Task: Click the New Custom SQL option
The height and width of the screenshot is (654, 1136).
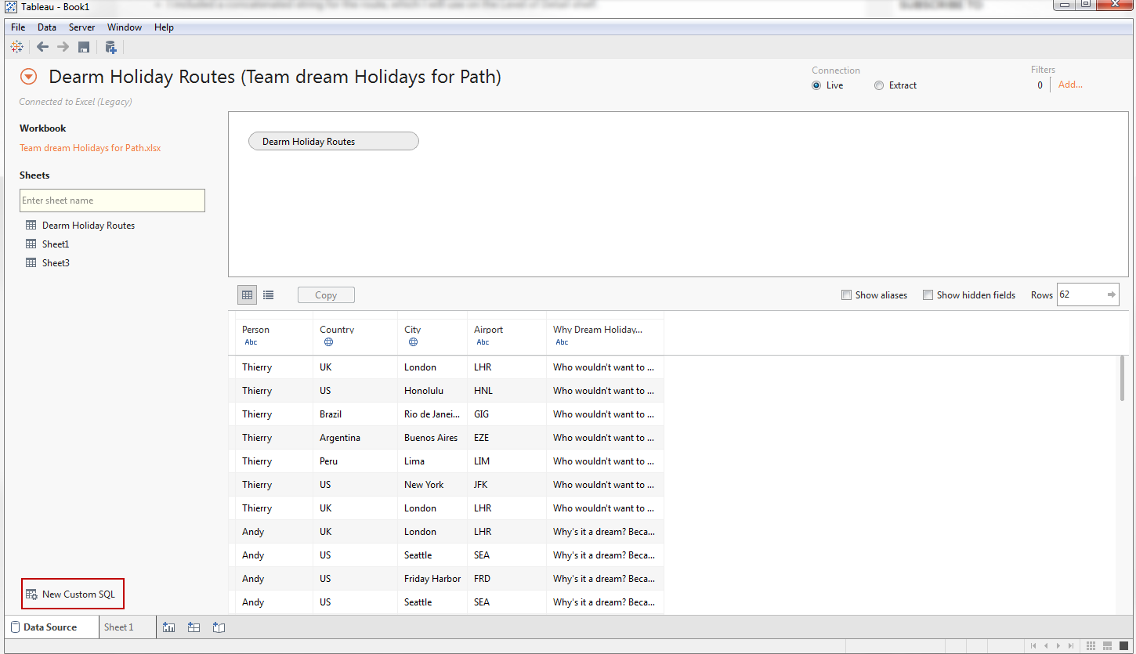Action: point(73,594)
